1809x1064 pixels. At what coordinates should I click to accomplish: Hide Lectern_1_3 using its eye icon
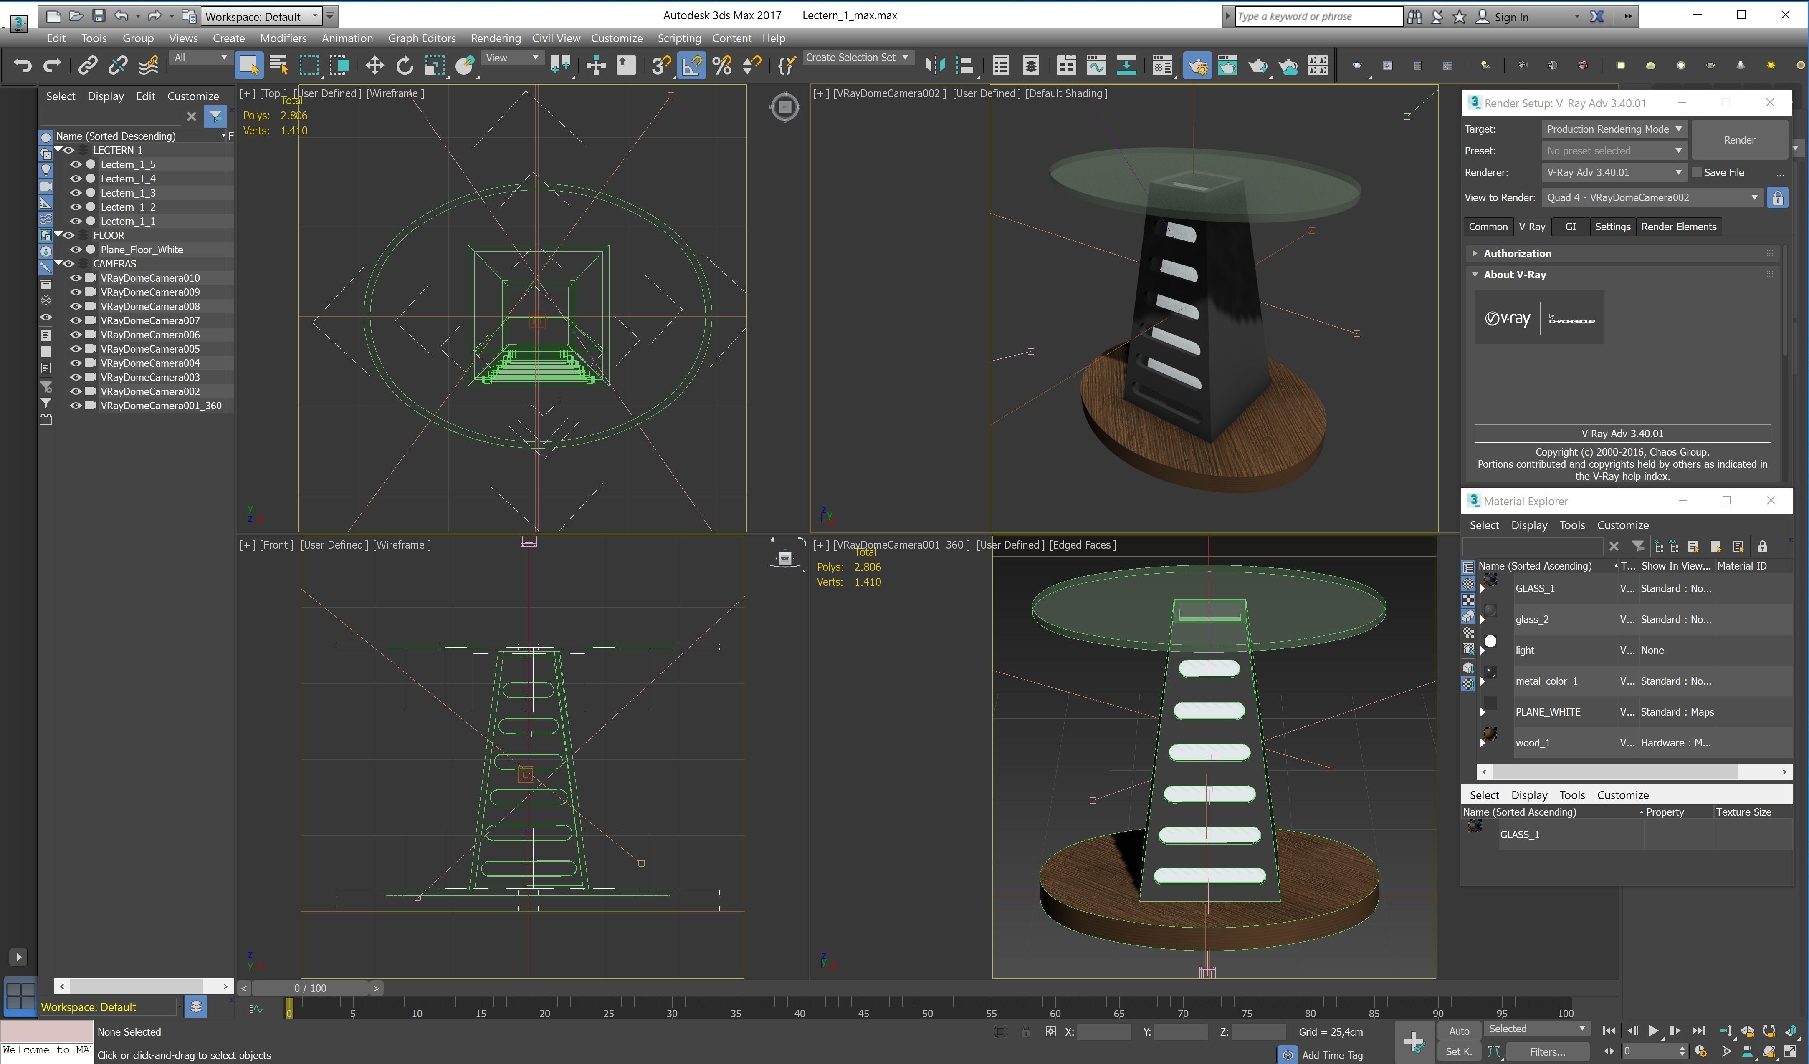(76, 193)
